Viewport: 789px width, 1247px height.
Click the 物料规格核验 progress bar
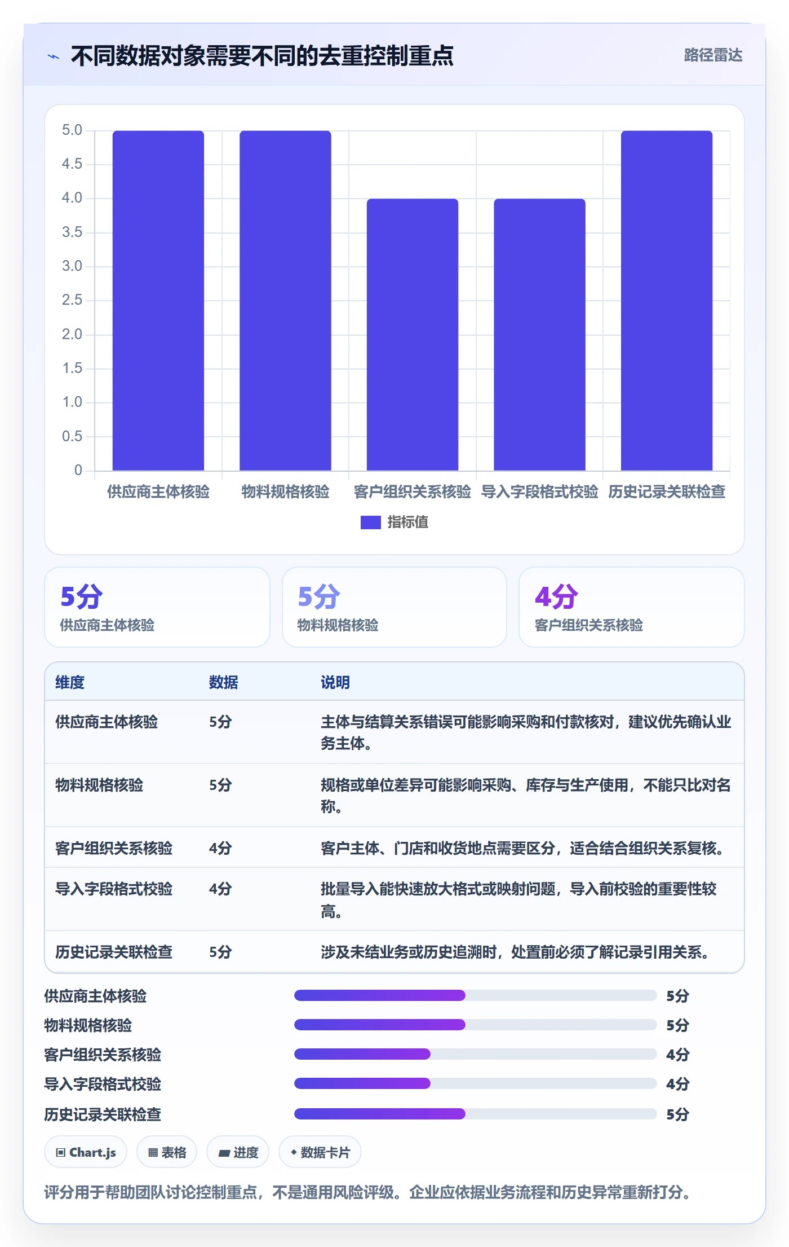click(x=476, y=1025)
